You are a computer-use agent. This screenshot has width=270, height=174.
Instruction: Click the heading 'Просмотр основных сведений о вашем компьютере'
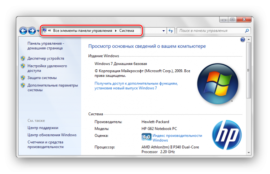tap(147, 46)
